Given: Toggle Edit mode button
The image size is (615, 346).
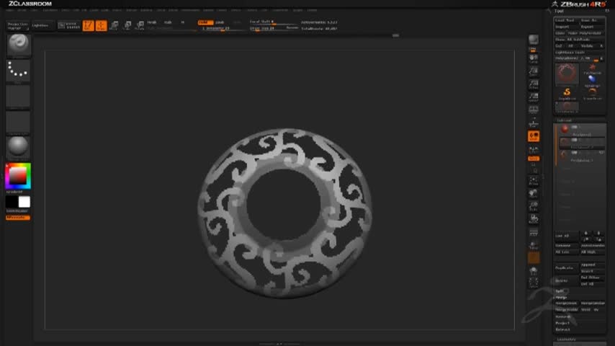Looking at the screenshot, I should click(x=89, y=26).
